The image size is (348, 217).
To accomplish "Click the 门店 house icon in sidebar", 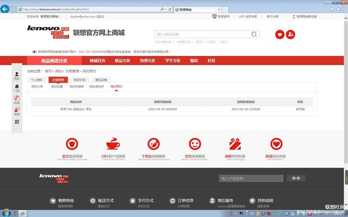I will tap(17, 86).
